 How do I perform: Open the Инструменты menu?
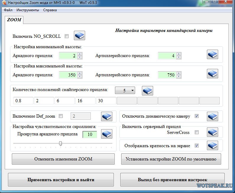(28, 10)
